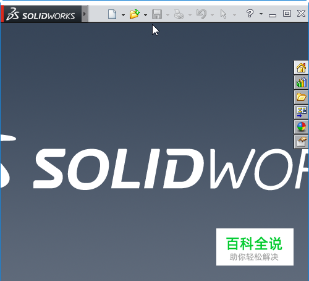Image resolution: width=309 pixels, height=281 pixels.
Task: Open the Custom Properties clipboard tab
Action: coord(301,142)
